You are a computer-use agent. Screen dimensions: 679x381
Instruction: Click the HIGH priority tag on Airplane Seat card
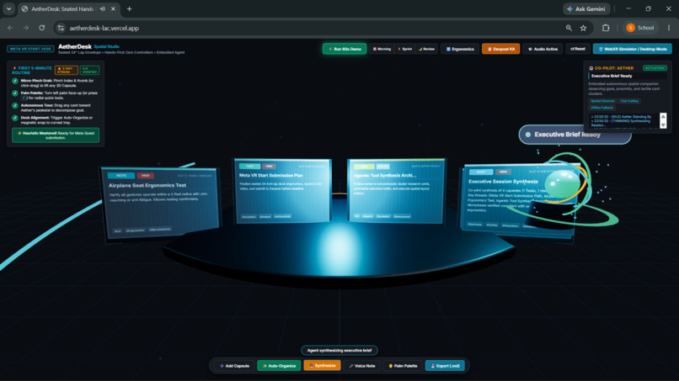(146, 176)
